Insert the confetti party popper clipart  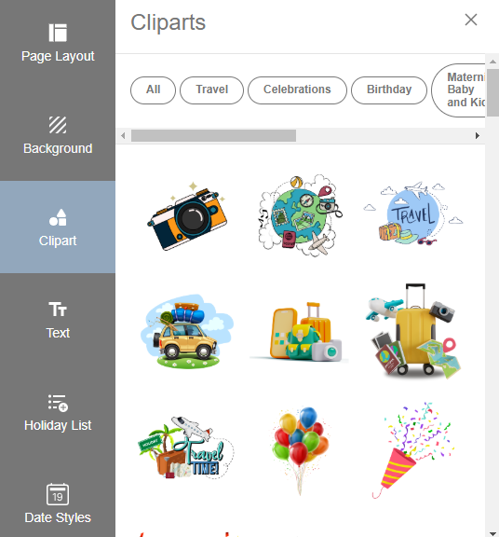pyautogui.click(x=412, y=450)
